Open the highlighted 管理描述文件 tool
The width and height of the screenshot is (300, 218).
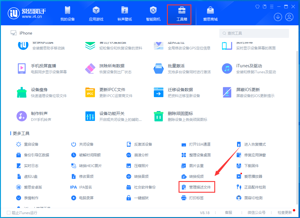197,187
